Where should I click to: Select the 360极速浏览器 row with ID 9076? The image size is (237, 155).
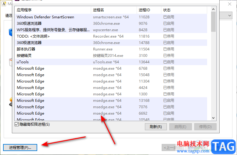pyautogui.click(x=111, y=24)
